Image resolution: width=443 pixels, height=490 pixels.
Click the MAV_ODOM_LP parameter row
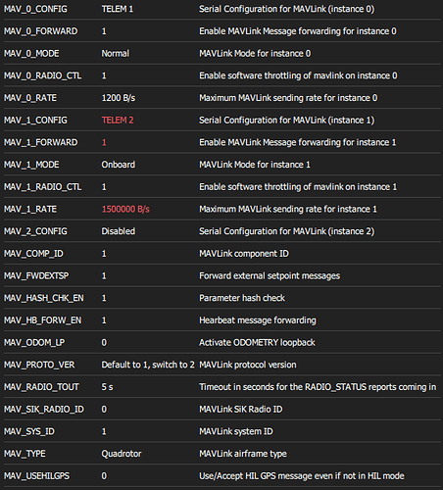pyautogui.click(x=221, y=342)
